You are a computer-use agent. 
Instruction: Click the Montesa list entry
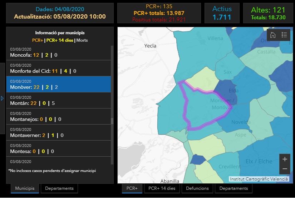(x=59, y=149)
